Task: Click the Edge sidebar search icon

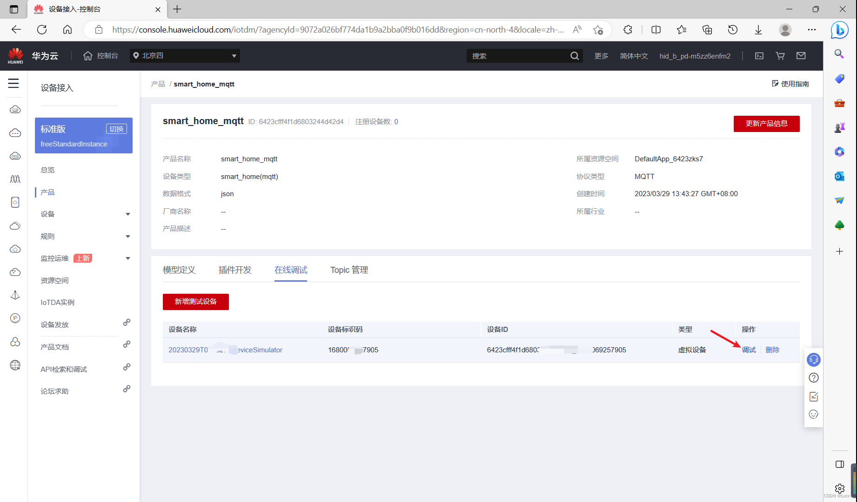Action: point(839,54)
